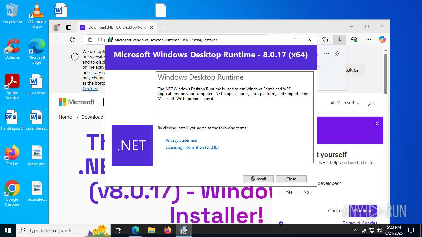Open Microsoft Edge desktop shortcut

pyautogui.click(x=37, y=51)
